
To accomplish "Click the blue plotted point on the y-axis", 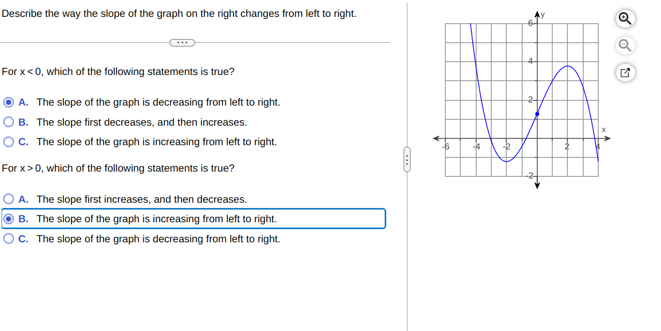I will tap(537, 113).
